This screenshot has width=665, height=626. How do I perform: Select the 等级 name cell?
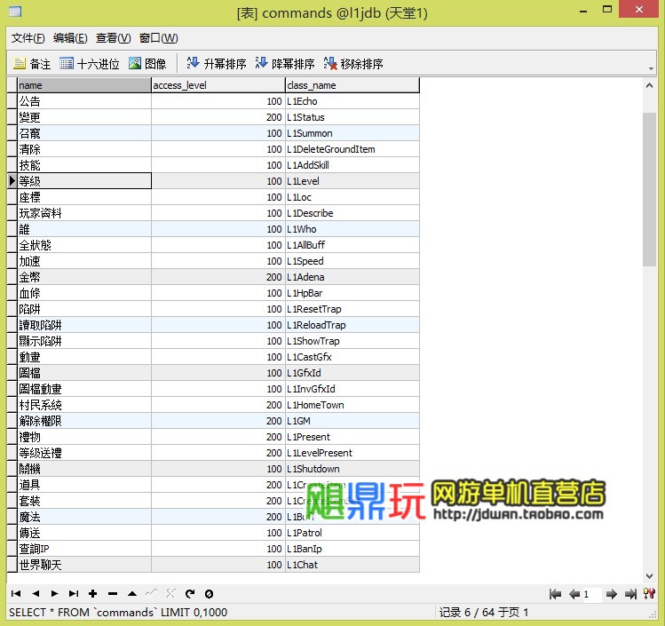coord(84,181)
